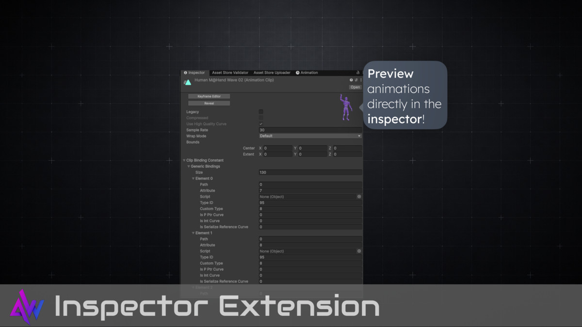
Task: Click the Reveal button
Action: [x=209, y=103]
